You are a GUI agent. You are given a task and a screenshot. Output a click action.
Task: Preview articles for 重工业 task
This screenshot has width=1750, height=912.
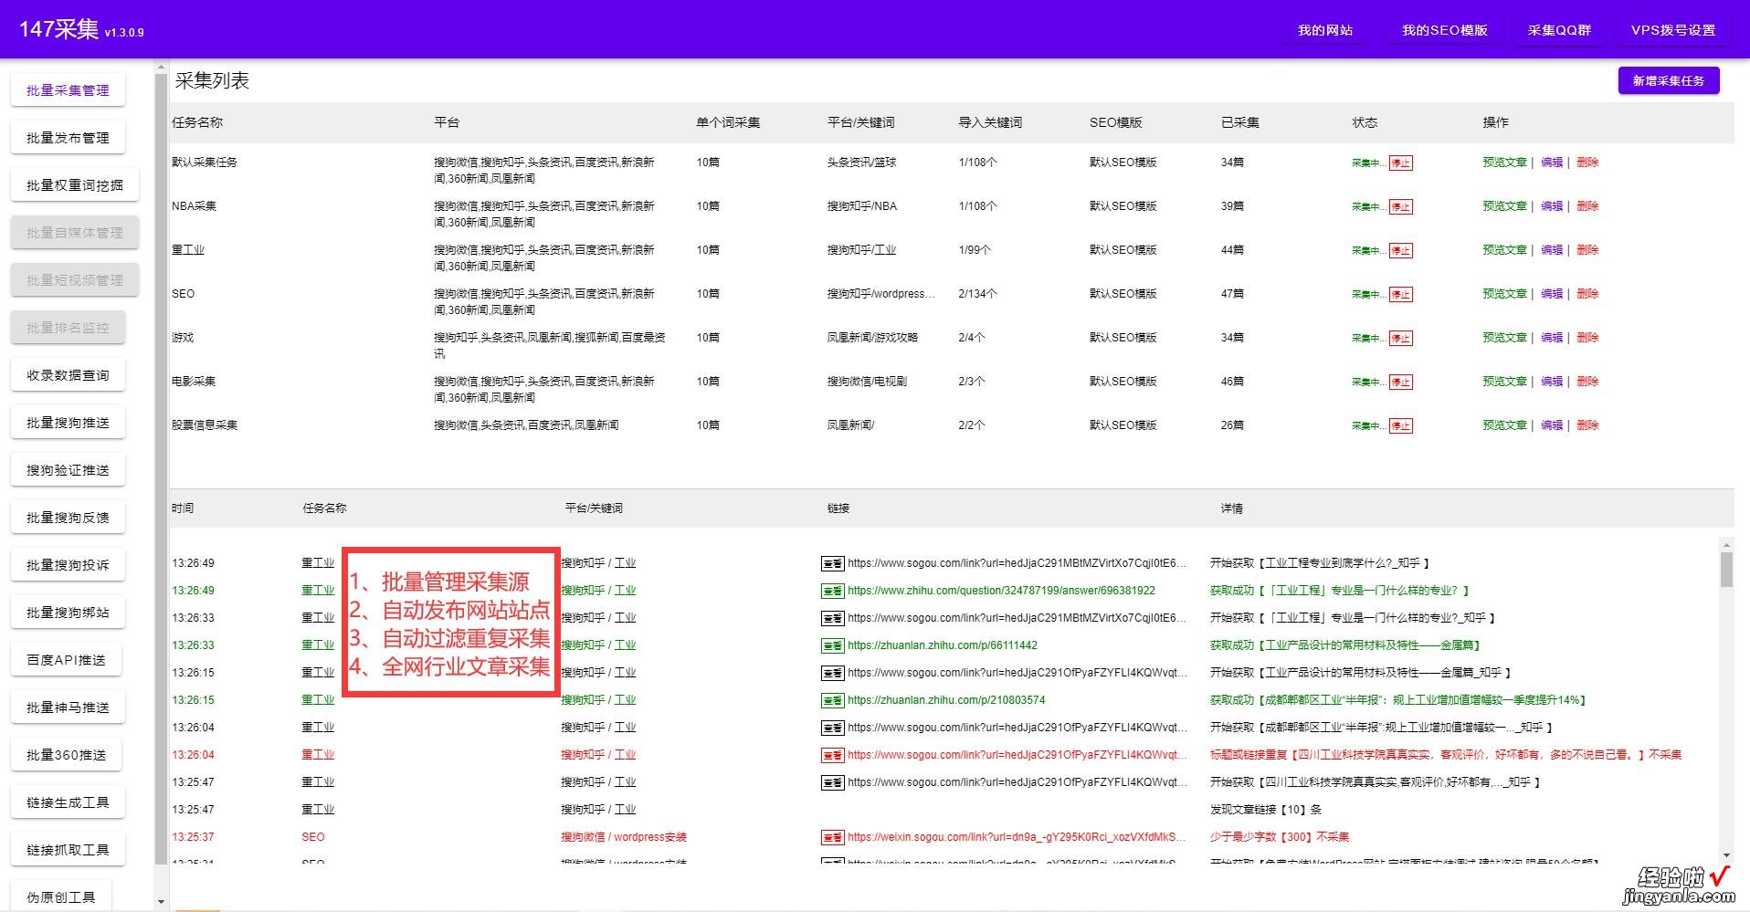1504,250
